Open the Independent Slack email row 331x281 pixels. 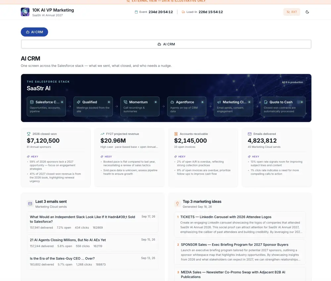pyautogui.click(x=92, y=222)
